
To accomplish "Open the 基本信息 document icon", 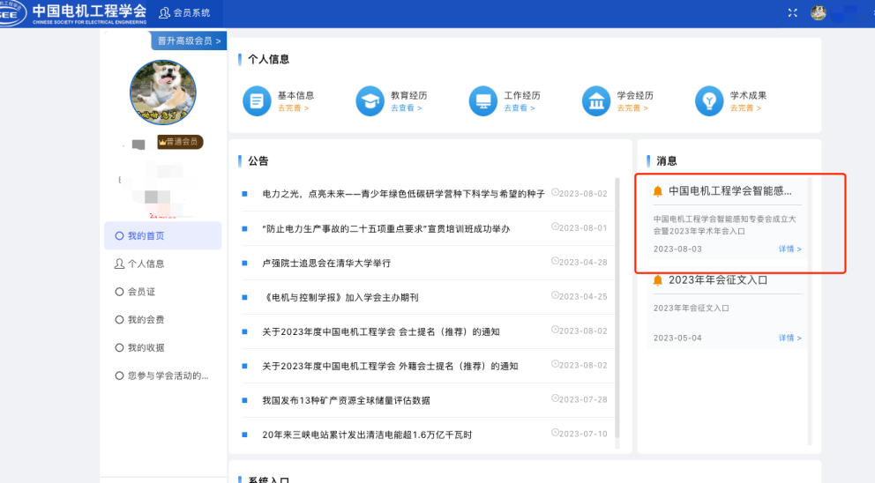I will click(x=257, y=101).
